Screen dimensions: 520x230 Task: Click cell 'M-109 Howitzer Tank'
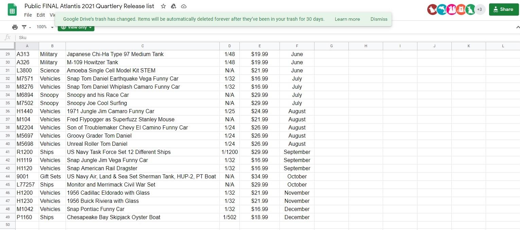coord(143,63)
